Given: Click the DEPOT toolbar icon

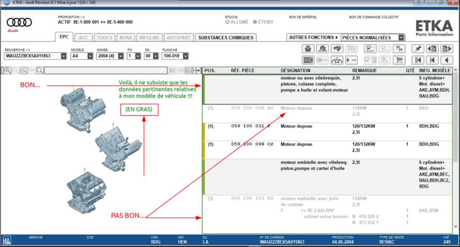Looking at the screenshot, I should 384,49.
